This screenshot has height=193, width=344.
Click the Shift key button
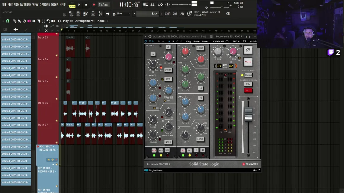coord(168,14)
